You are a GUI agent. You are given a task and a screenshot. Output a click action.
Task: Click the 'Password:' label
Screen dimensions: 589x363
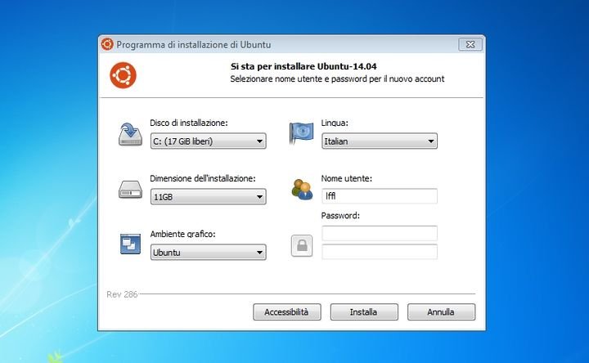tap(340, 216)
